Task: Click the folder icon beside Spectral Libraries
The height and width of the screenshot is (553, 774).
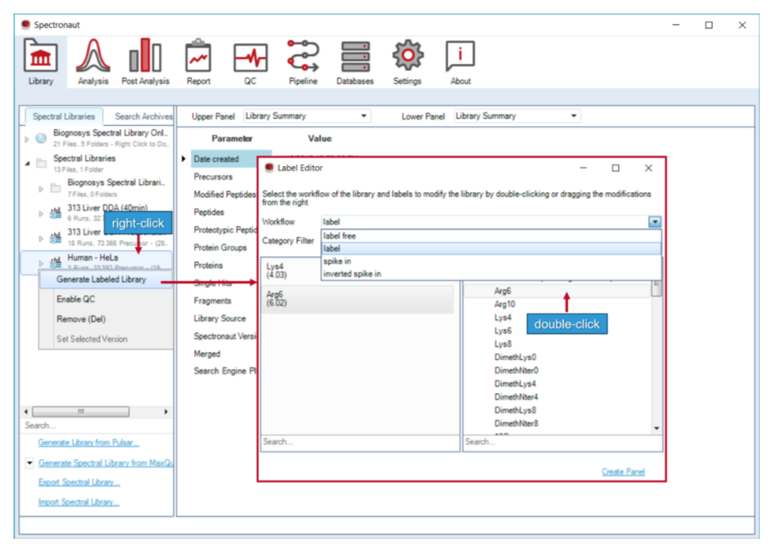Action: coord(42,163)
